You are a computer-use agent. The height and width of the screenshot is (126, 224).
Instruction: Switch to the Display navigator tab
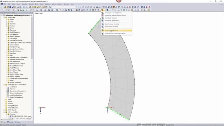click(10, 122)
